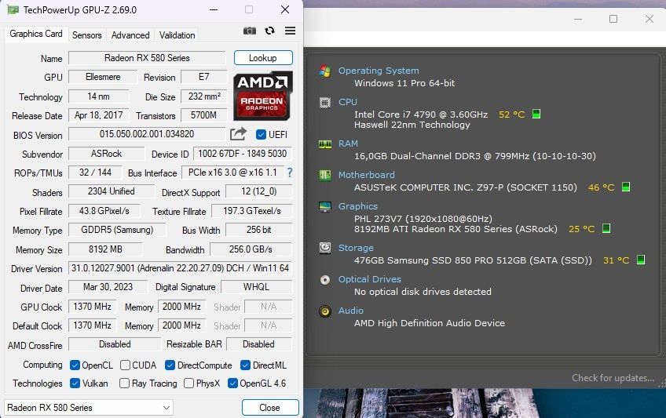The height and width of the screenshot is (418, 666).
Task: Click the Bus Interface question mark help
Action: click(x=290, y=173)
